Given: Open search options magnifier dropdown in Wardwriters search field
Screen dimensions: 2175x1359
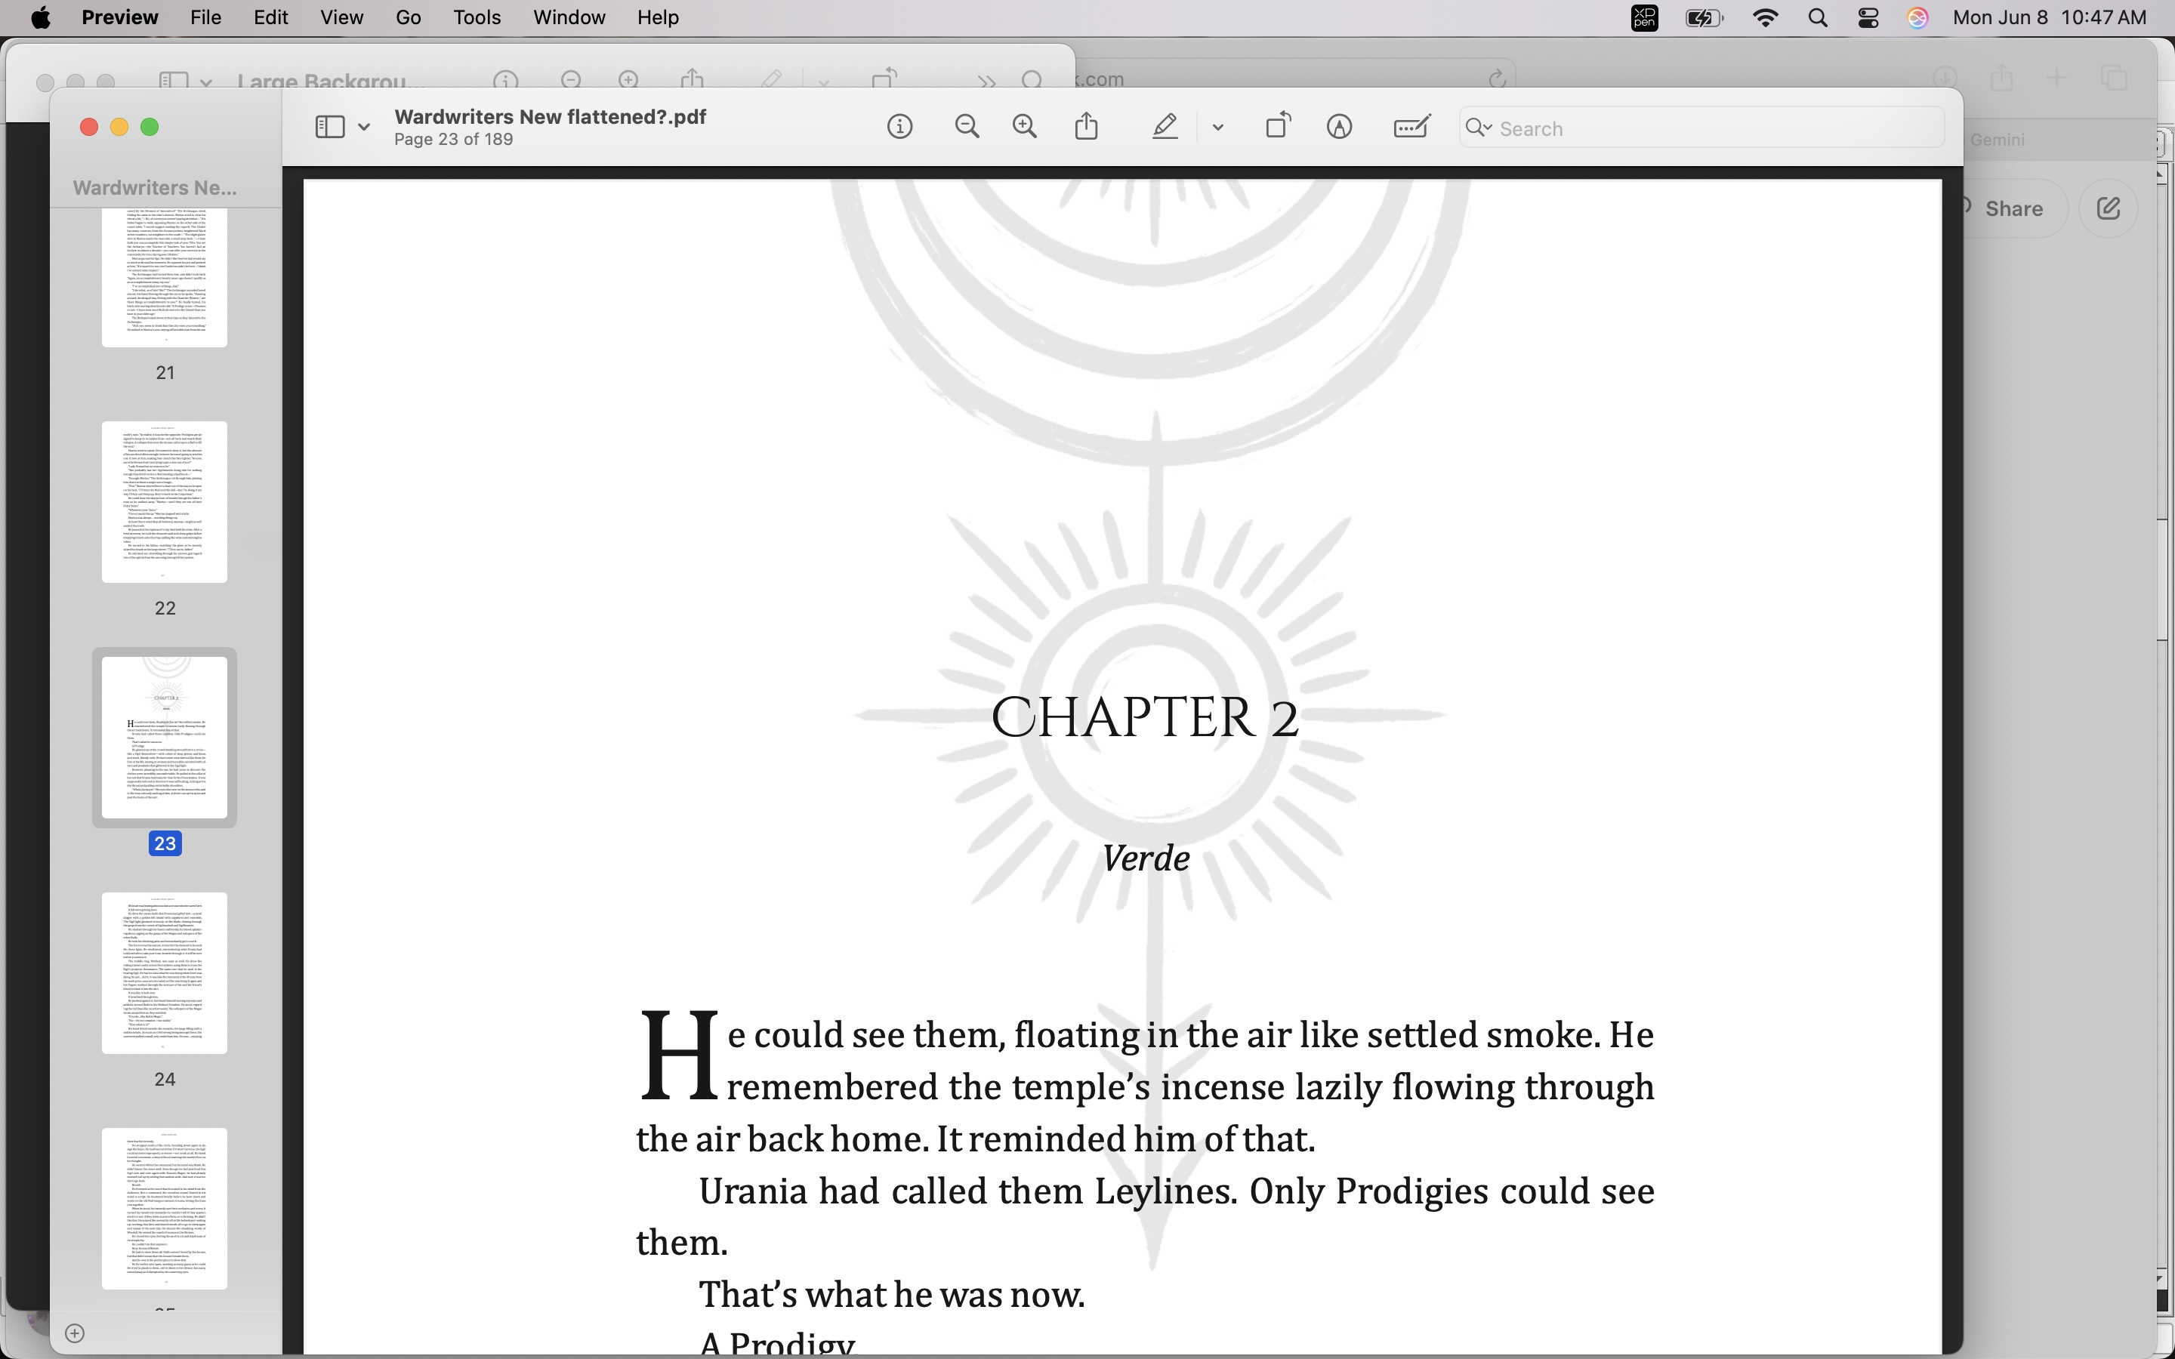Looking at the screenshot, I should tap(1479, 128).
